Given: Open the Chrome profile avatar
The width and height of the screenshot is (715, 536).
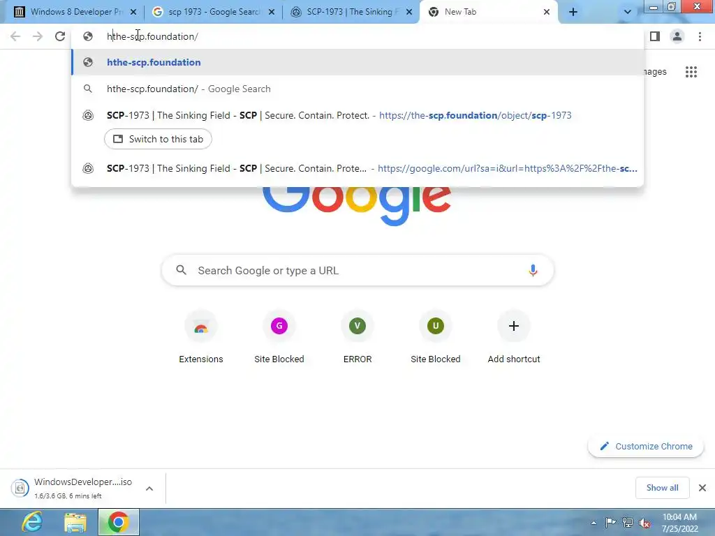Looking at the screenshot, I should pos(677,36).
